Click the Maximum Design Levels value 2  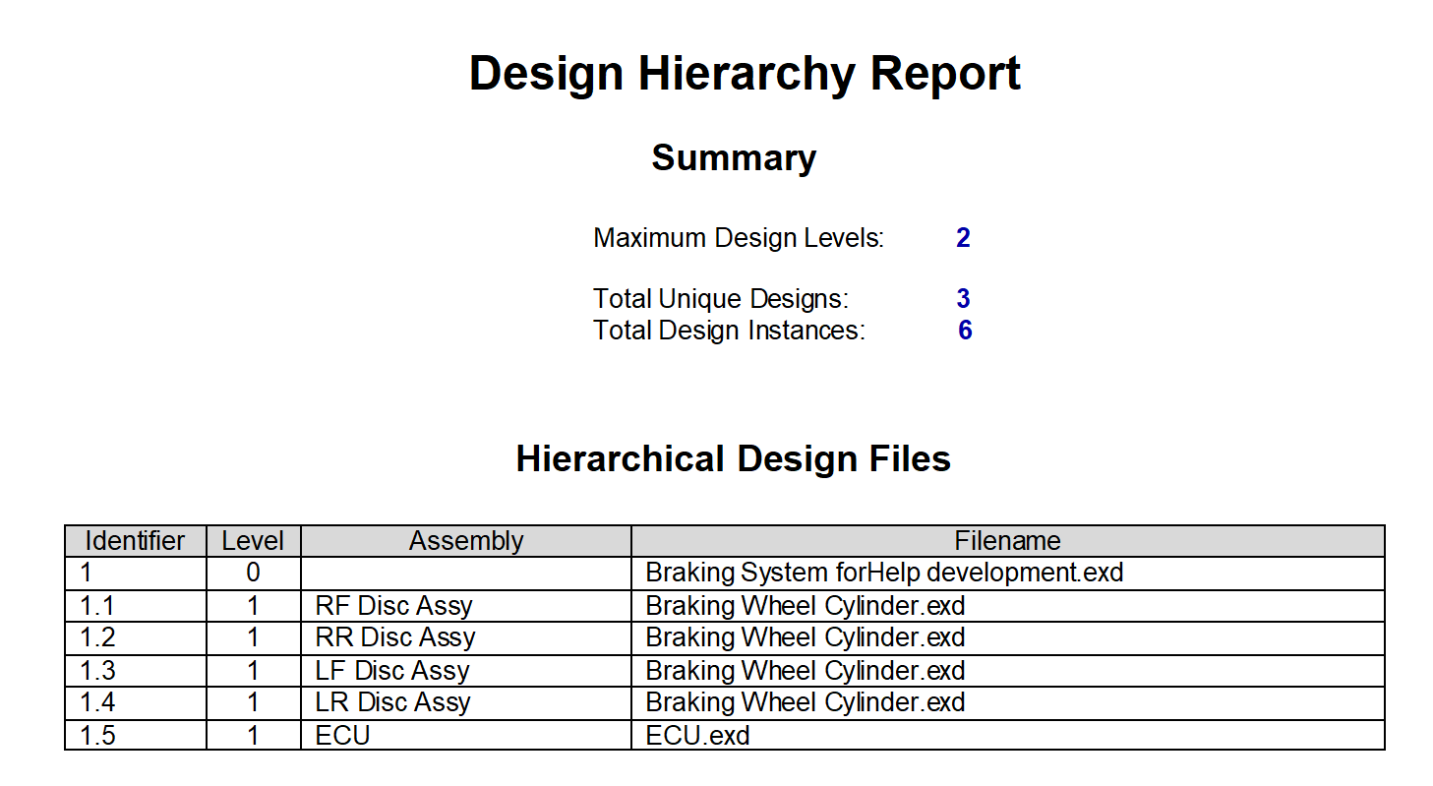[x=963, y=238]
